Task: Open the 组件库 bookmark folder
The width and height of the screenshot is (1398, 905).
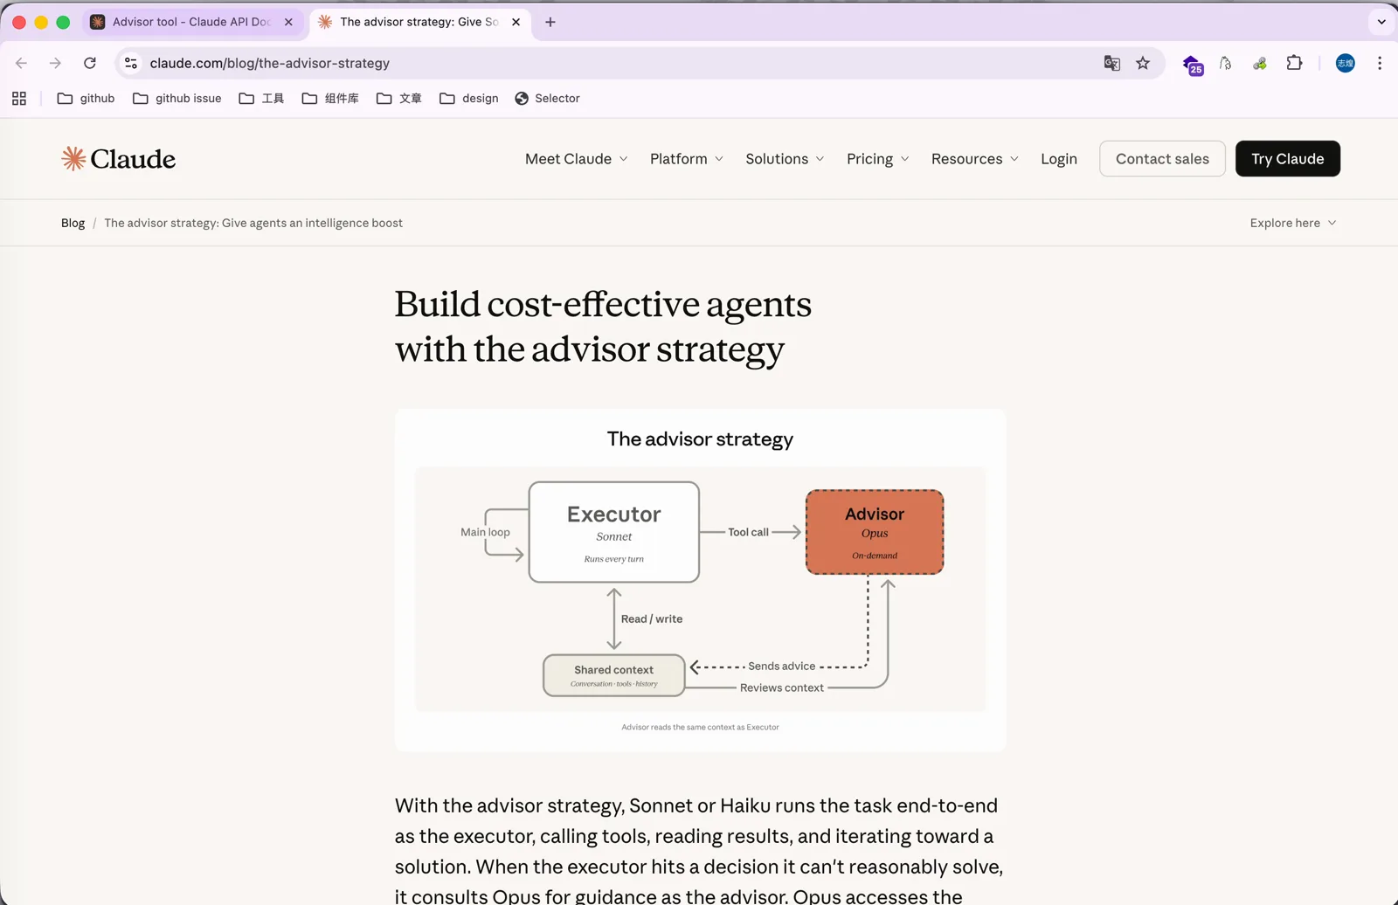Action: (x=330, y=99)
